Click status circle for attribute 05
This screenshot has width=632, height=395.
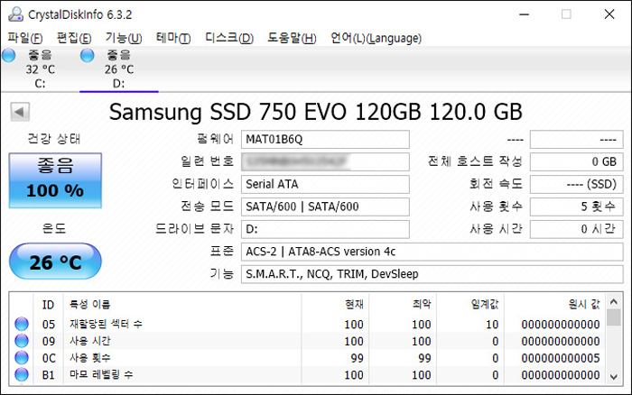(22, 324)
